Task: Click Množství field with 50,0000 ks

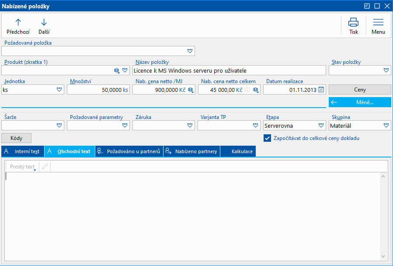Action: click(98, 90)
